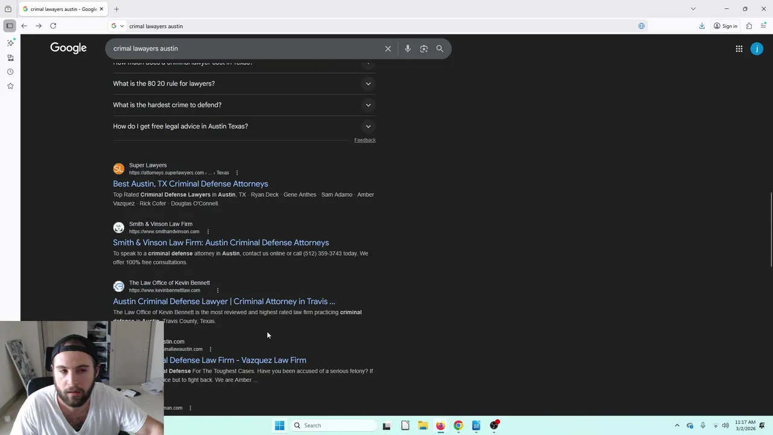
Task: Open Smith & Vinson result options menu
Action: pos(208,231)
